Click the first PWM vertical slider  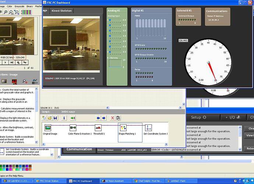[137, 27]
